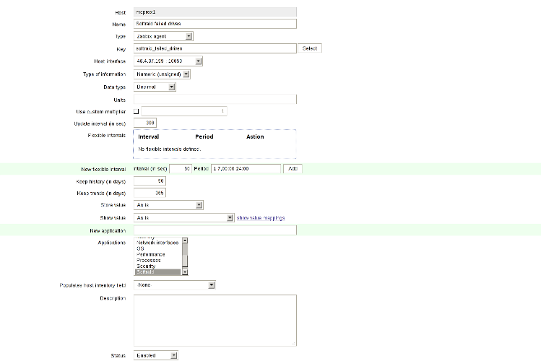541x361 pixels.
Task: Click the Applications list scroll-up arrow
Action: pyautogui.click(x=185, y=241)
